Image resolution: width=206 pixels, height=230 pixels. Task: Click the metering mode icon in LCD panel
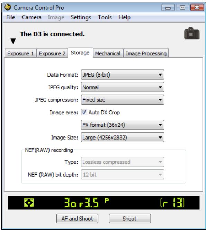pyautogui.click(x=29, y=203)
